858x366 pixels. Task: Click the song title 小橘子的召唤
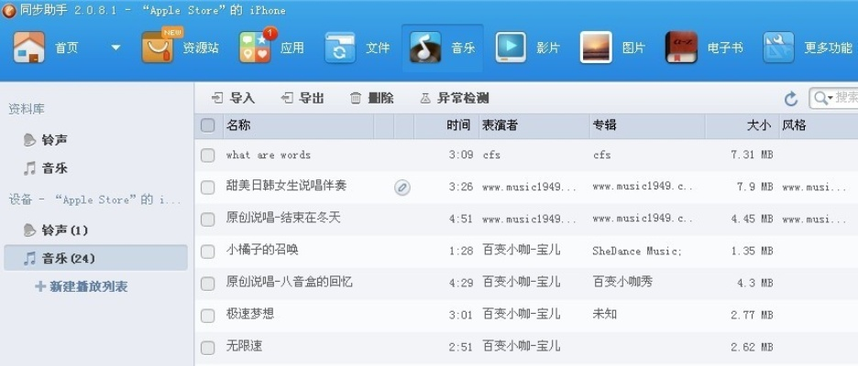tap(262, 250)
